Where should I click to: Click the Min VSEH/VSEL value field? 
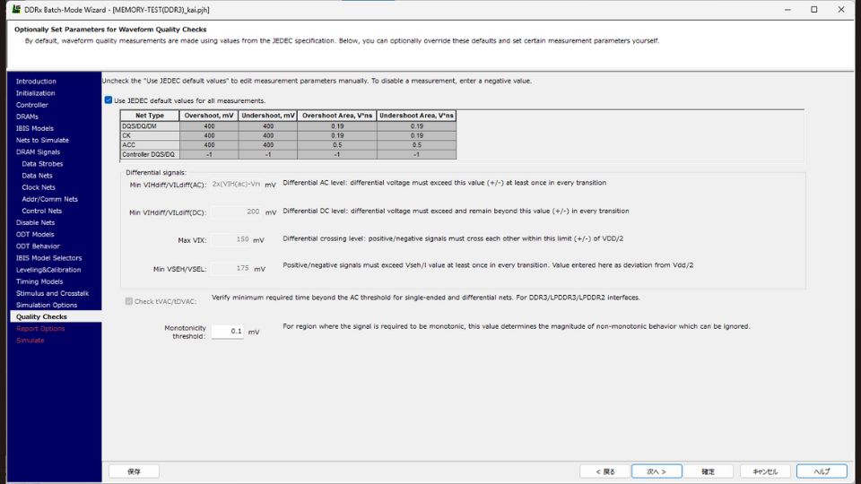tap(230, 269)
